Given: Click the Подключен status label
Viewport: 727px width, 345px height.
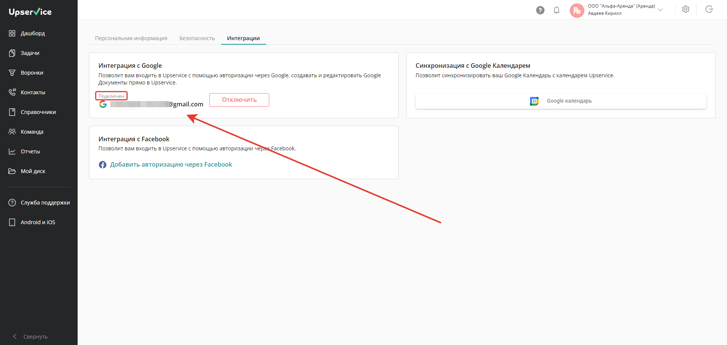Looking at the screenshot, I should point(111,96).
